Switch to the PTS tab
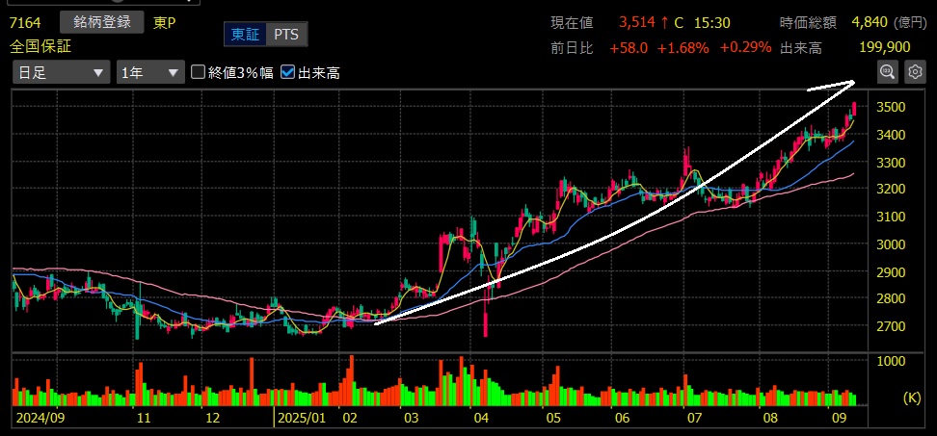This screenshot has height=436, width=937. point(285,35)
